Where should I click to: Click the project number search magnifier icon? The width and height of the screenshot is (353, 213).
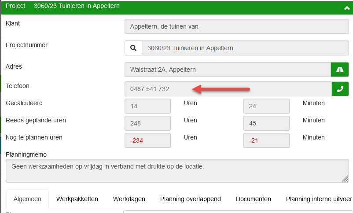tap(133, 48)
